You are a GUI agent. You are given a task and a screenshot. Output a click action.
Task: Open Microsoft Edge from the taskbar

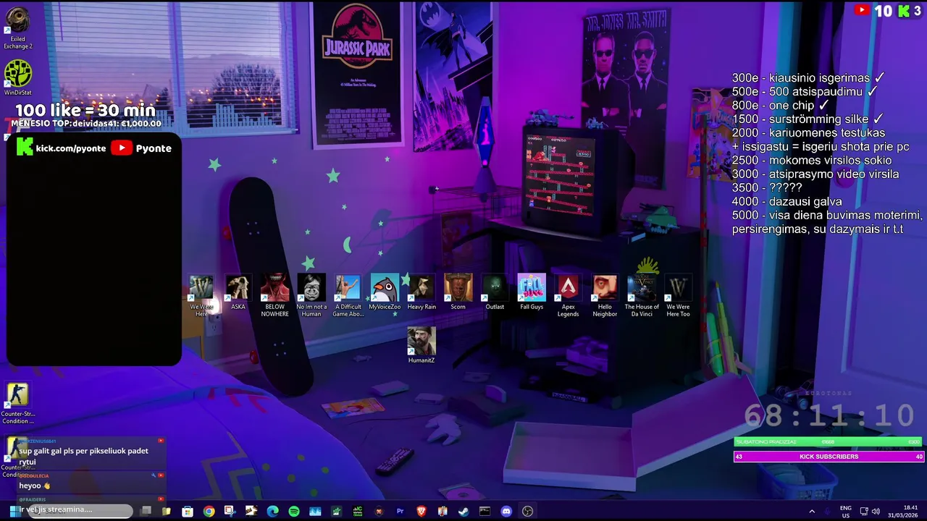(x=272, y=512)
